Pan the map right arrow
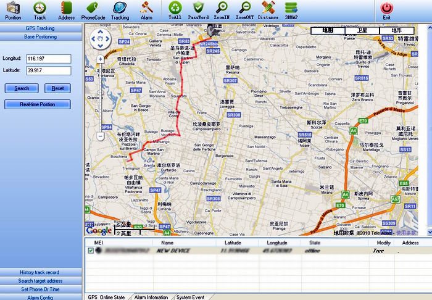Viewport: 432px width, 300px height. [107, 39]
